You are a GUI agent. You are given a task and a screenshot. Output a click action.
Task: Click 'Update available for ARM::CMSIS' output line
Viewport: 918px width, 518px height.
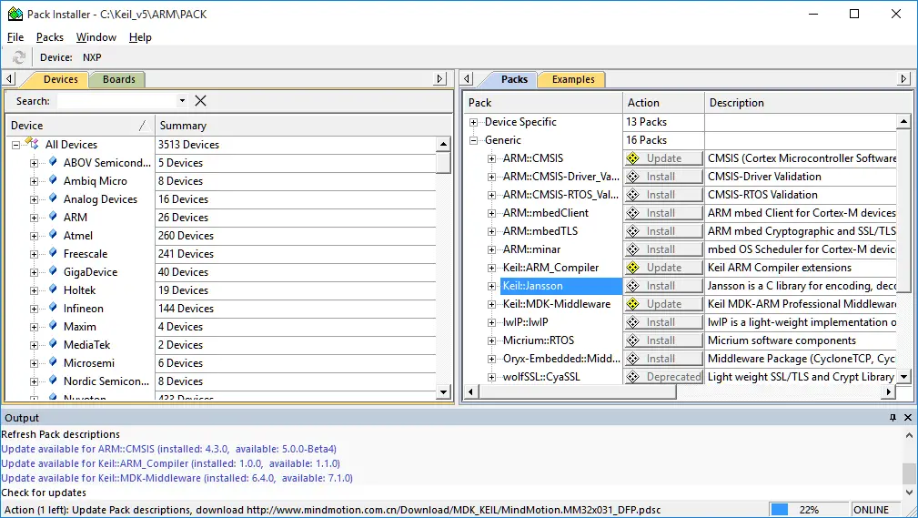tap(168, 449)
